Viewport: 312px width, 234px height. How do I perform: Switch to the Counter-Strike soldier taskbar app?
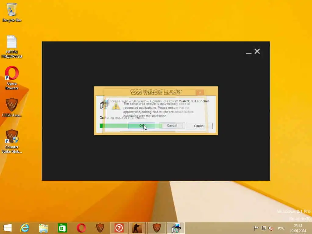[138, 228]
